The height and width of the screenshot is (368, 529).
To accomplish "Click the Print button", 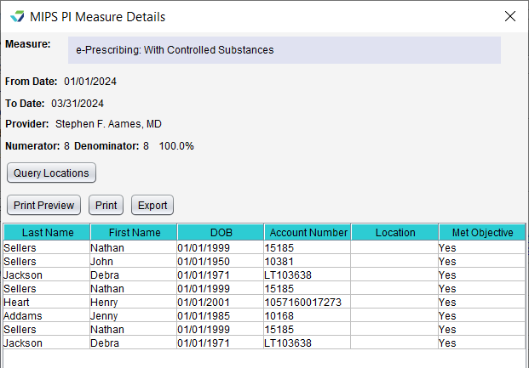I will (x=106, y=205).
